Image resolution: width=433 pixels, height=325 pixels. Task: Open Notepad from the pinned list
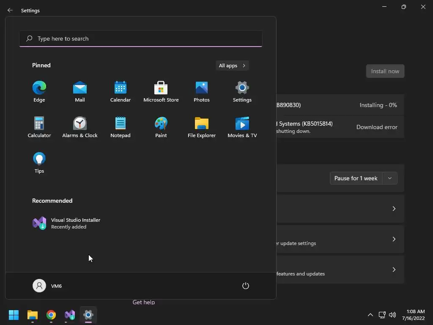(121, 127)
